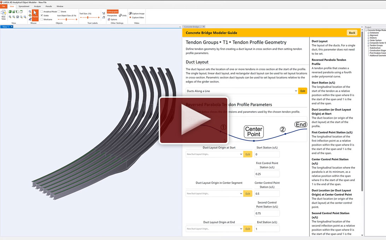386x240 pixels.
Task: Collapse the Concrete Bridge Model tree root
Action: 366,30
